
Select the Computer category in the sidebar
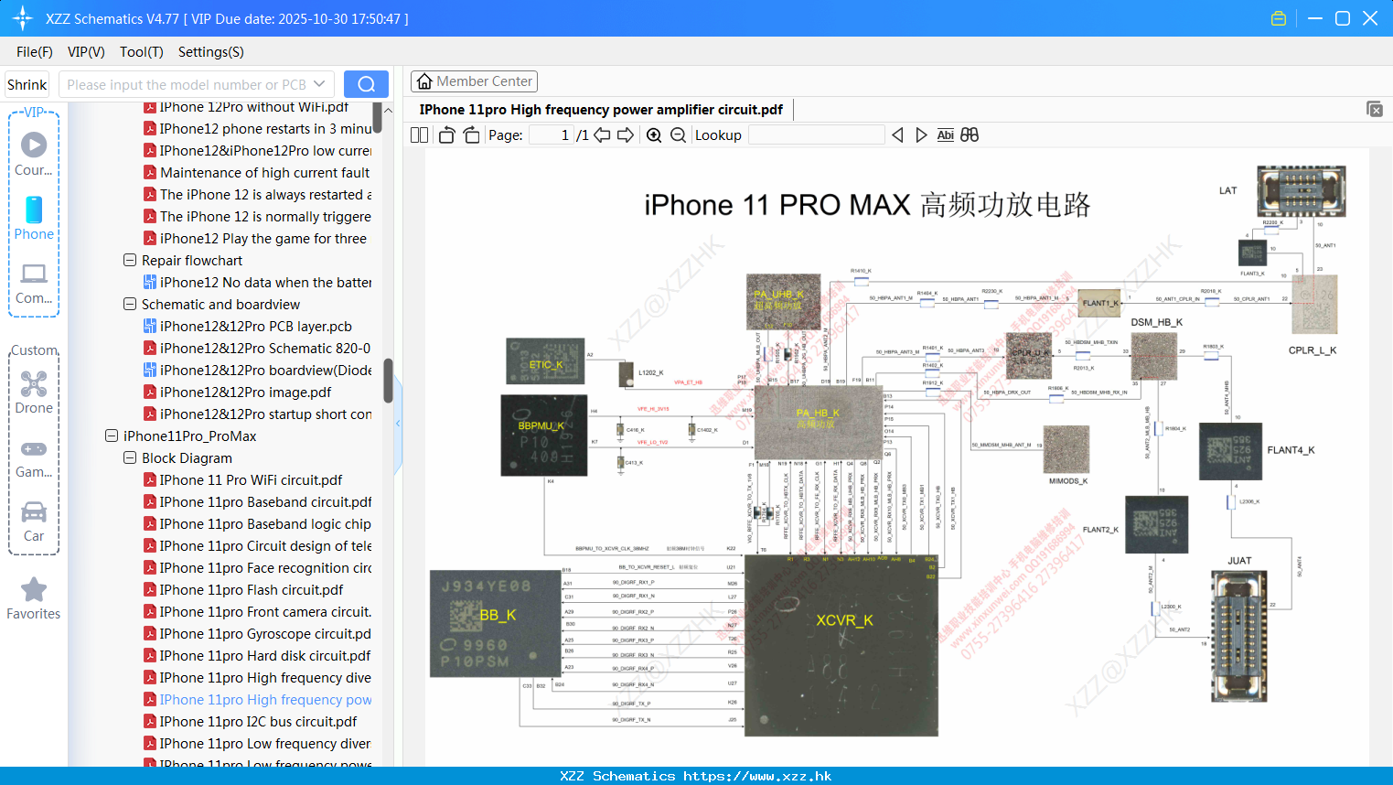coord(34,282)
